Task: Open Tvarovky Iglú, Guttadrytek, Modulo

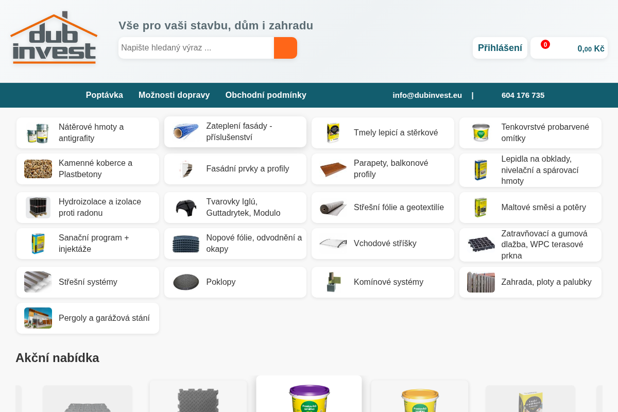Action: click(x=235, y=208)
